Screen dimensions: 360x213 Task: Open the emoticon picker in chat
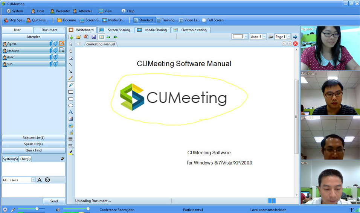pyautogui.click(x=47, y=180)
